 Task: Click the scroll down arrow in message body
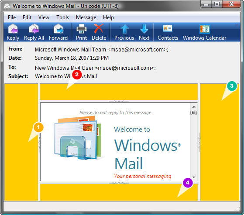coord(194,177)
